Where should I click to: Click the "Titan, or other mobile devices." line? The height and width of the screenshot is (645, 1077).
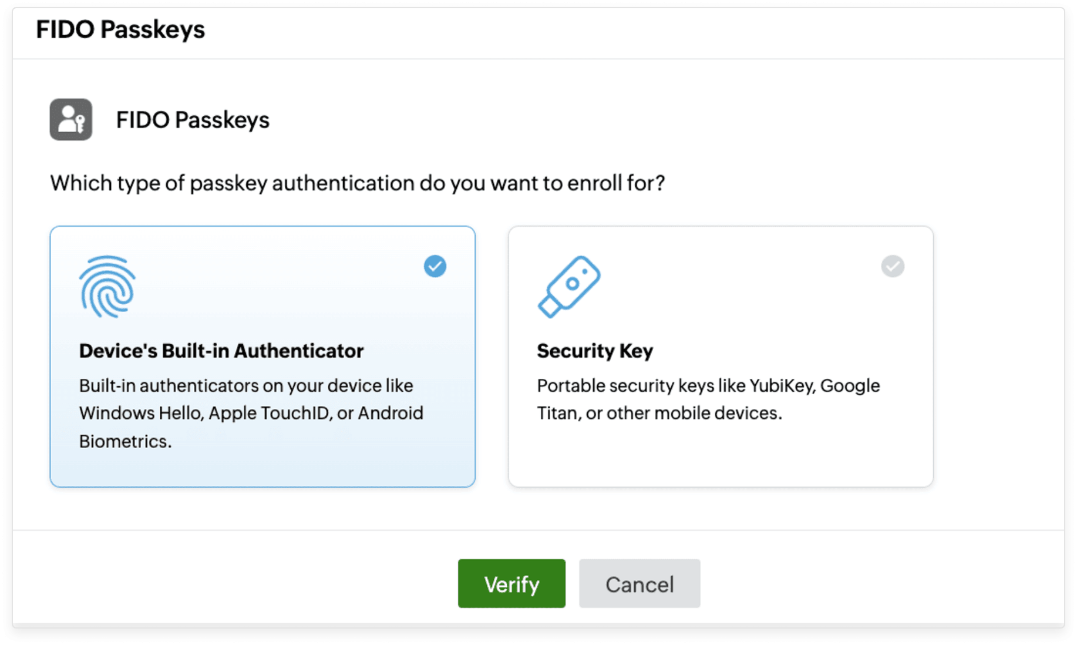[659, 413]
